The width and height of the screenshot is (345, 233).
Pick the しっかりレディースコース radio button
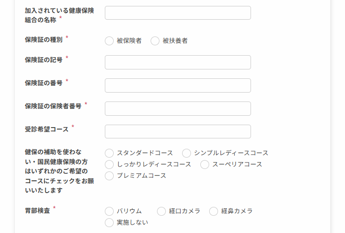pos(109,165)
